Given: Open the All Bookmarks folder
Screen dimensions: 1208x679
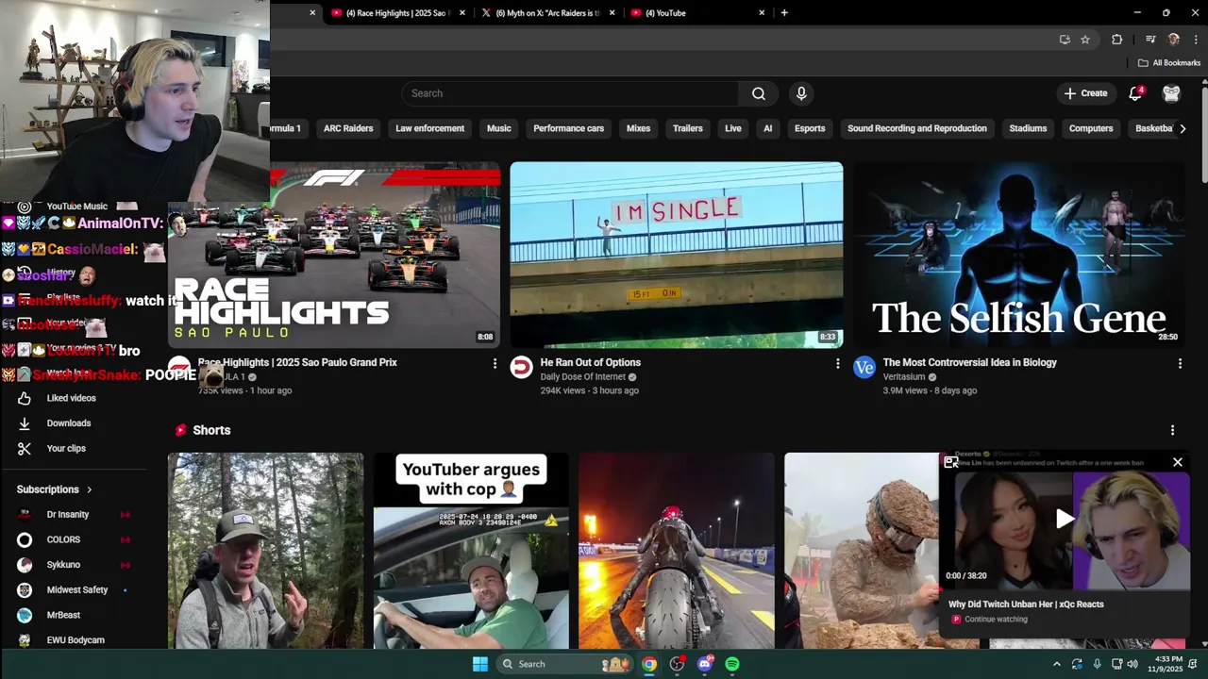Looking at the screenshot, I should pyautogui.click(x=1169, y=63).
